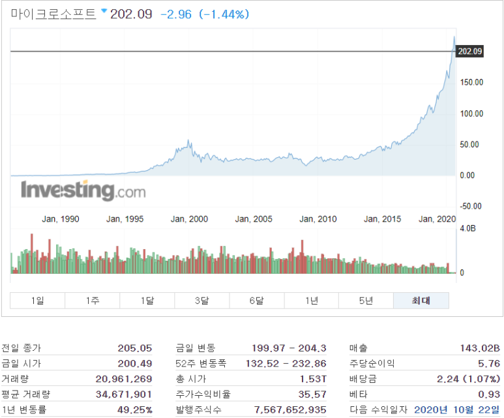Click the 발행주식수 value 7,567,652,935

click(290, 410)
